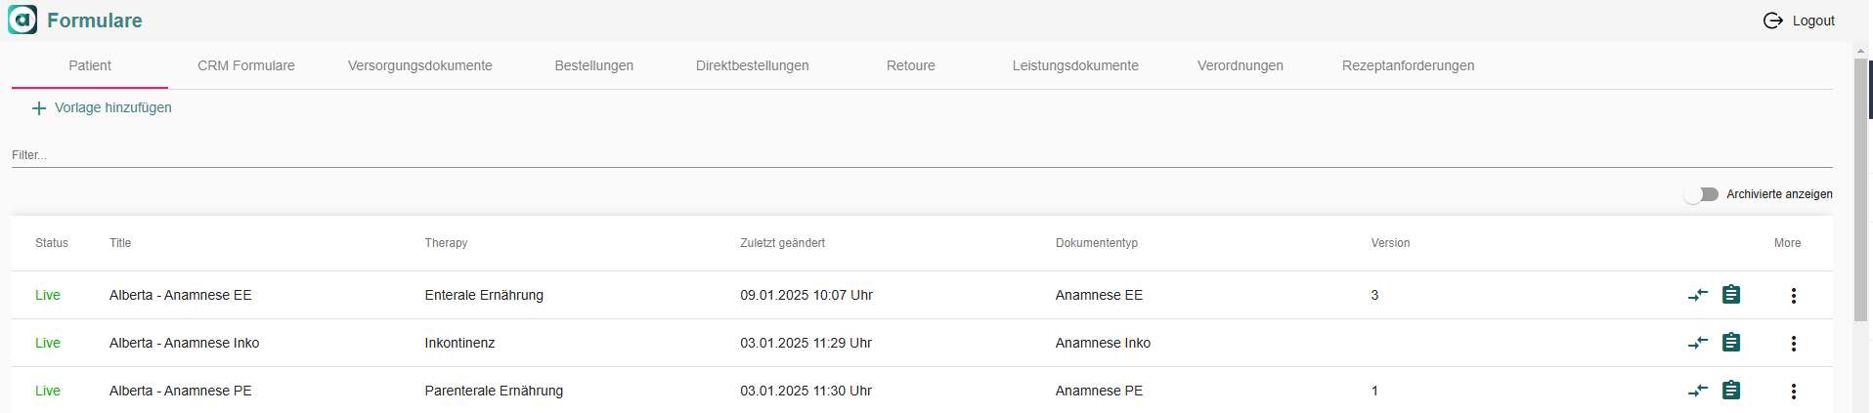Open the Bestellungen tab
Screen dimensions: 1873x413
(593, 65)
